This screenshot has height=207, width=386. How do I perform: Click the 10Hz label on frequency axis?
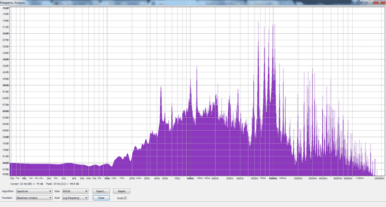pos(107,178)
